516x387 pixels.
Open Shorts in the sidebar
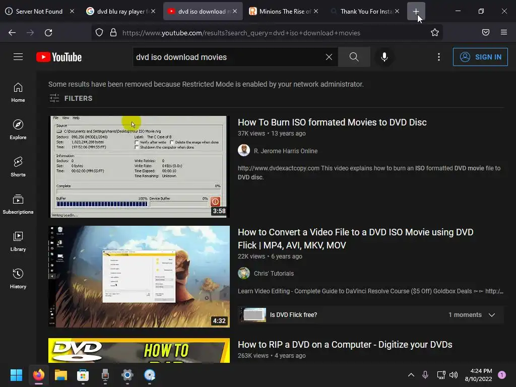[18, 167]
